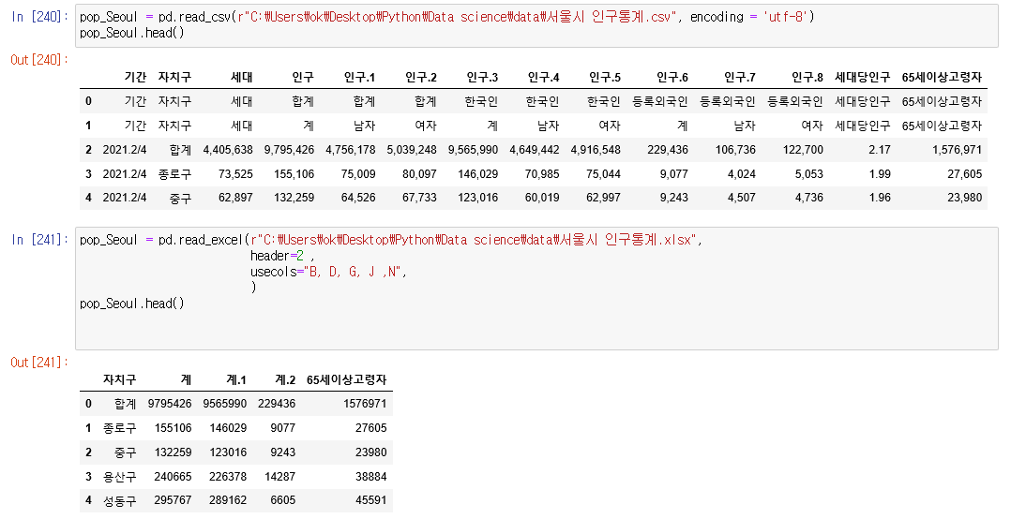
Task: Click the 인구.6 column header
Action: coord(671,77)
